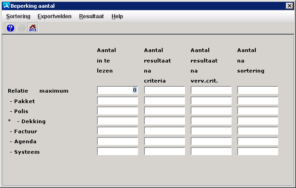Focus Relatie maximum 'Aantal na sortering' field

click(258, 90)
